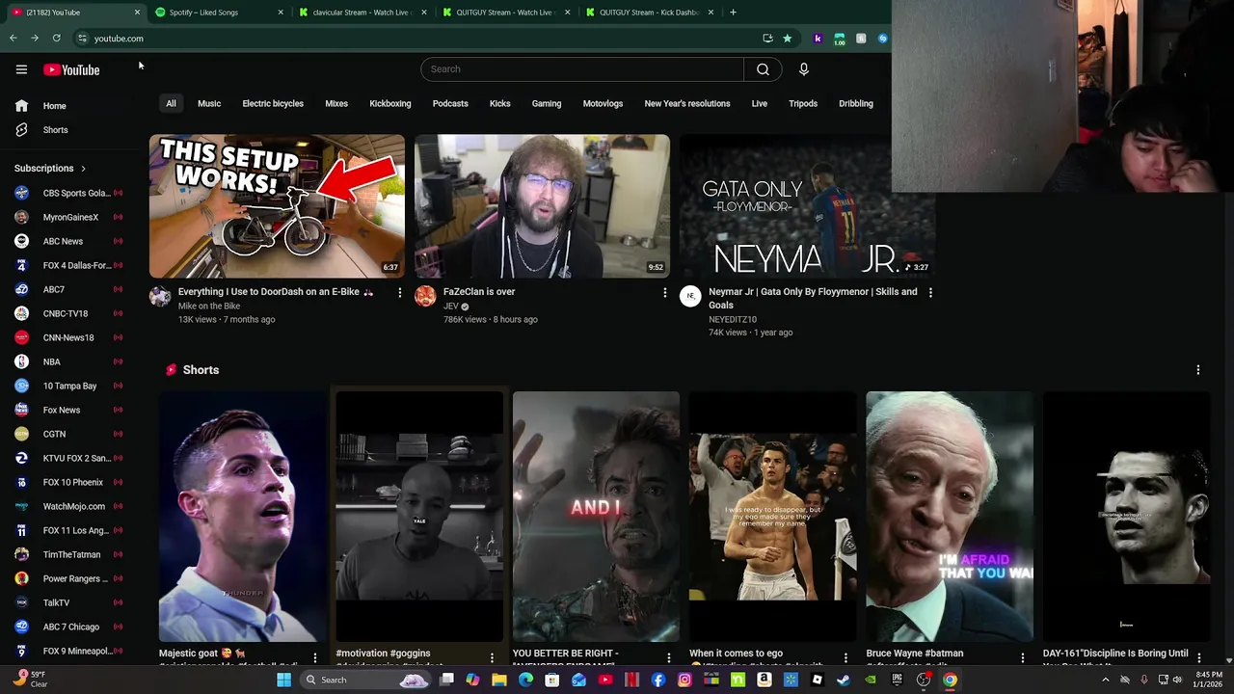Open Epic Games launcher from taskbar

(897, 681)
